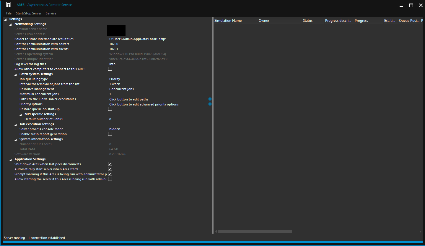
Task: Collapse the Batch system settings section
Action: tap(16, 74)
